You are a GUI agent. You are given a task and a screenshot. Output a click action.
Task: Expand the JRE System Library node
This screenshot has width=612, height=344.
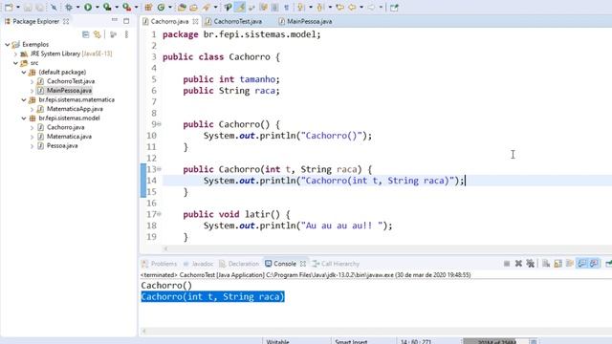click(15, 54)
